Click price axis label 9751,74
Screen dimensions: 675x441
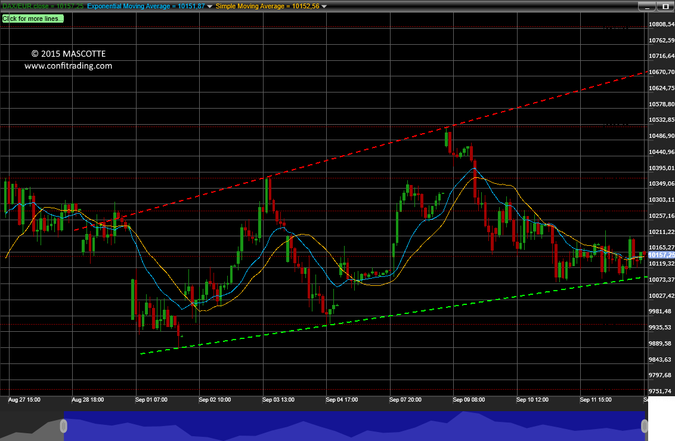point(660,391)
